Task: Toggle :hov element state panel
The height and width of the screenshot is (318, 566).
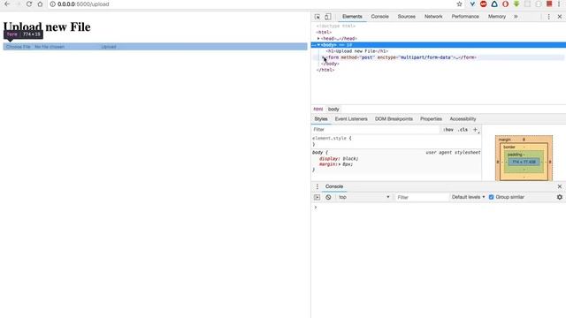Action: tap(448, 130)
